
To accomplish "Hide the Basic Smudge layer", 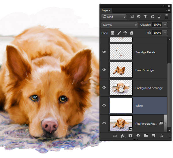I will click(104, 70).
